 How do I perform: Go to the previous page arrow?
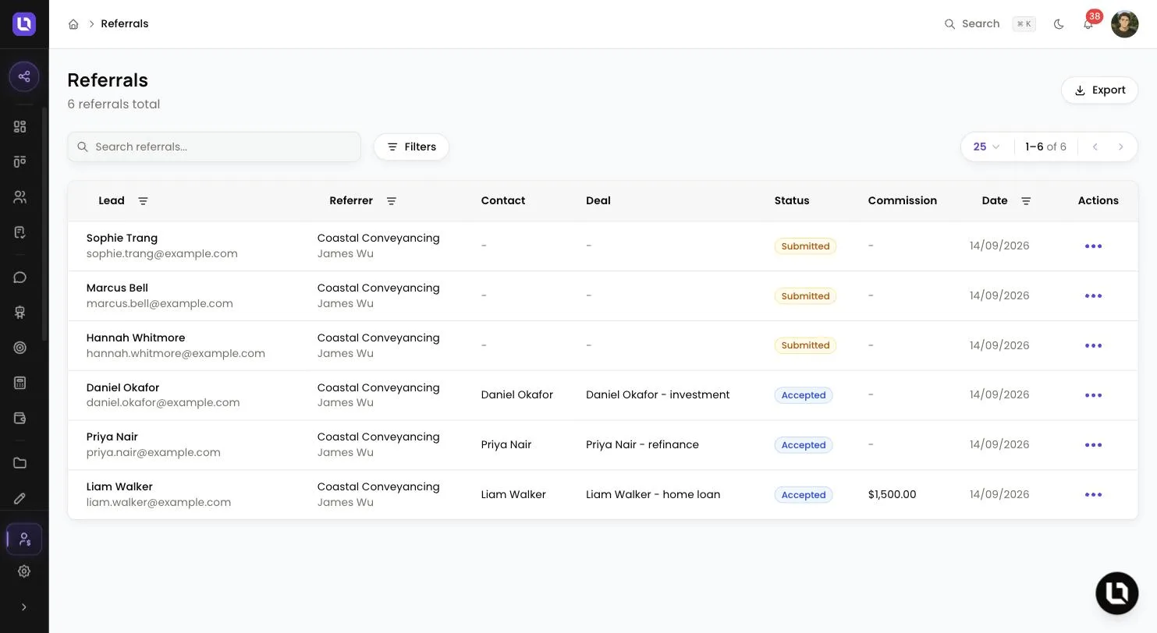(x=1095, y=147)
